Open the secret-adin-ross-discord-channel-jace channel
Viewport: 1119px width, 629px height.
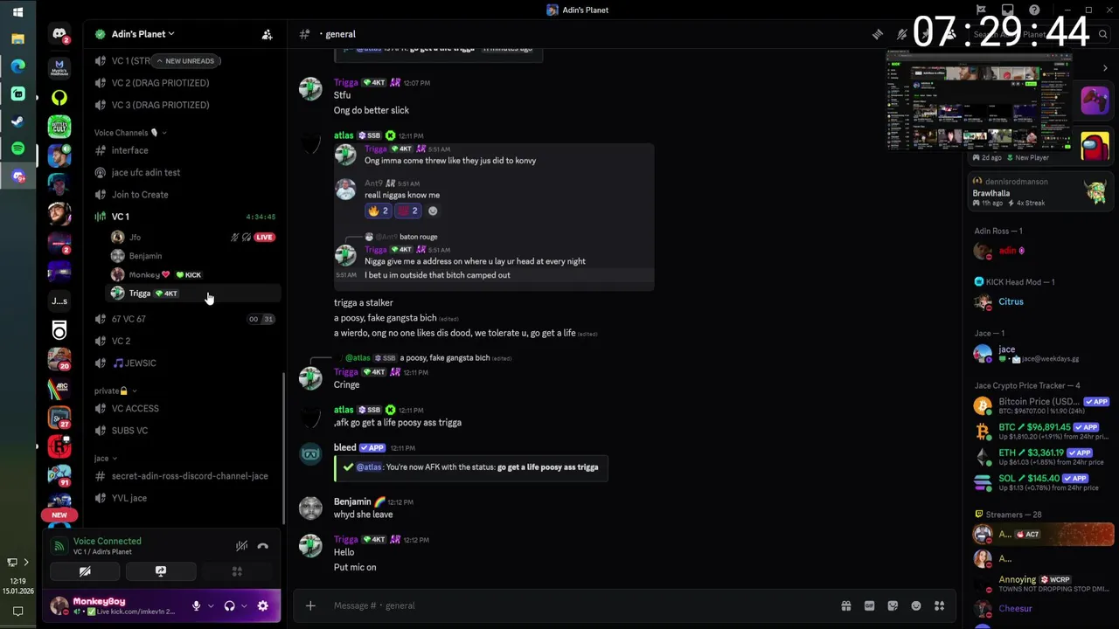(189, 476)
